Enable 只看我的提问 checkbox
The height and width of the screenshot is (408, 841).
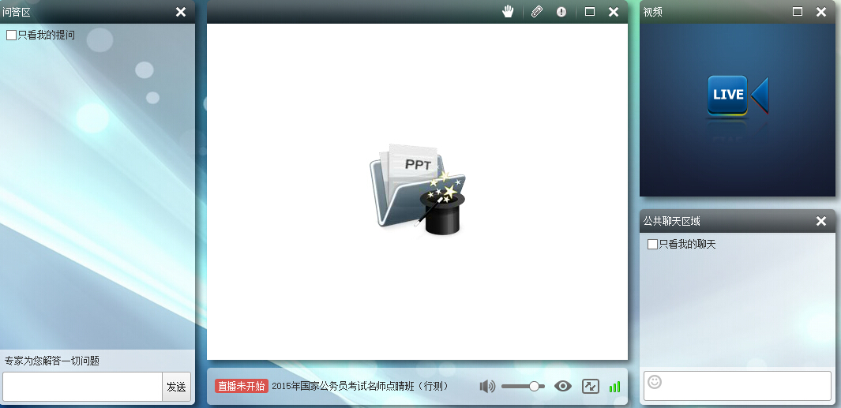(x=11, y=36)
